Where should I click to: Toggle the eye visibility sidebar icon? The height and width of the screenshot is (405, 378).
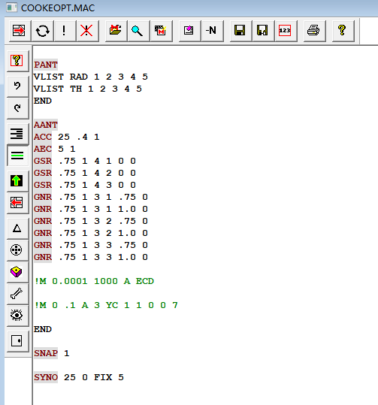pos(17,316)
